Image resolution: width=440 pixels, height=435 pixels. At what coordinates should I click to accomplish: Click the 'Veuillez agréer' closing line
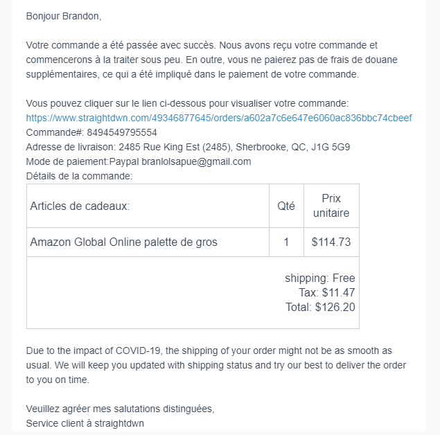[121, 408]
